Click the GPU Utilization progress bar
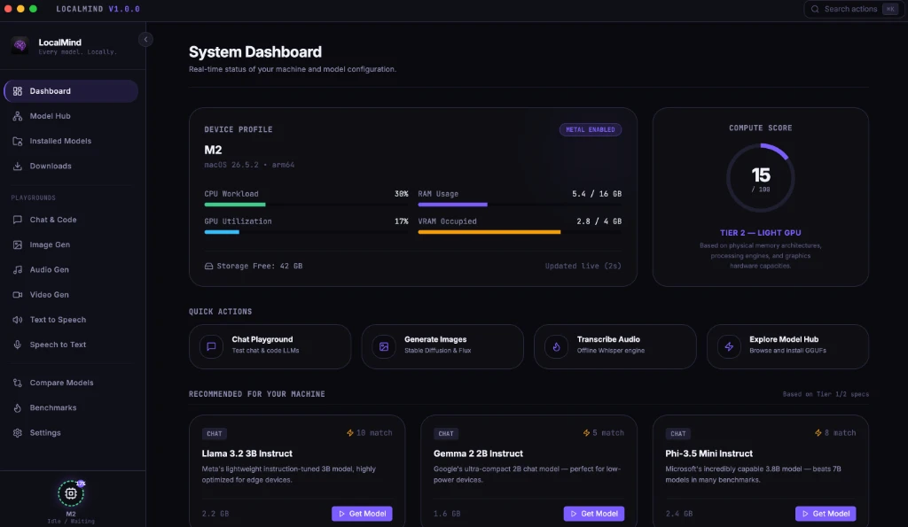Screen dimensions: 908x527 [x=306, y=232]
